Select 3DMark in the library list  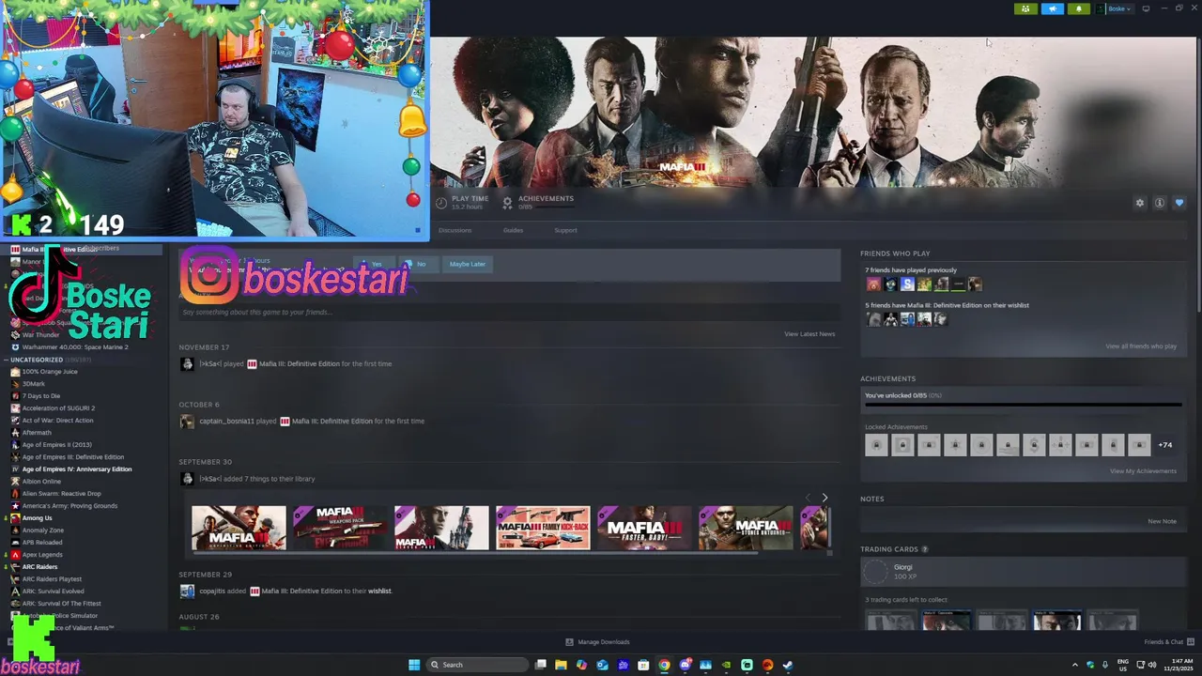[x=34, y=384]
